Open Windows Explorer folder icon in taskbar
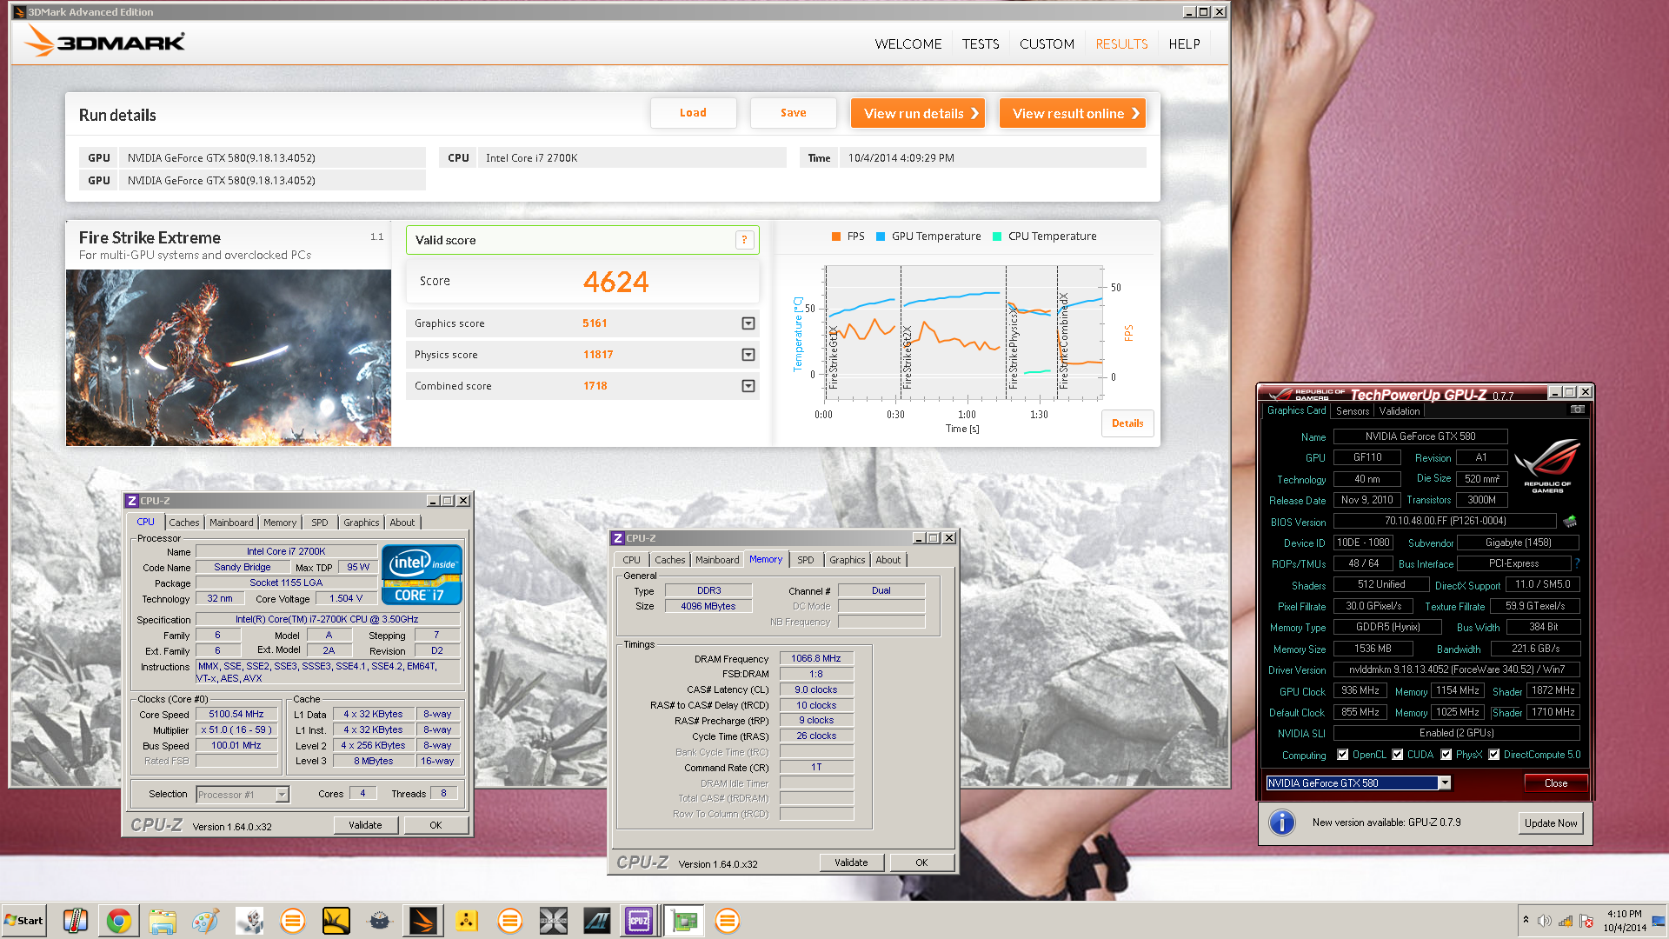1669x939 pixels. pos(163,921)
